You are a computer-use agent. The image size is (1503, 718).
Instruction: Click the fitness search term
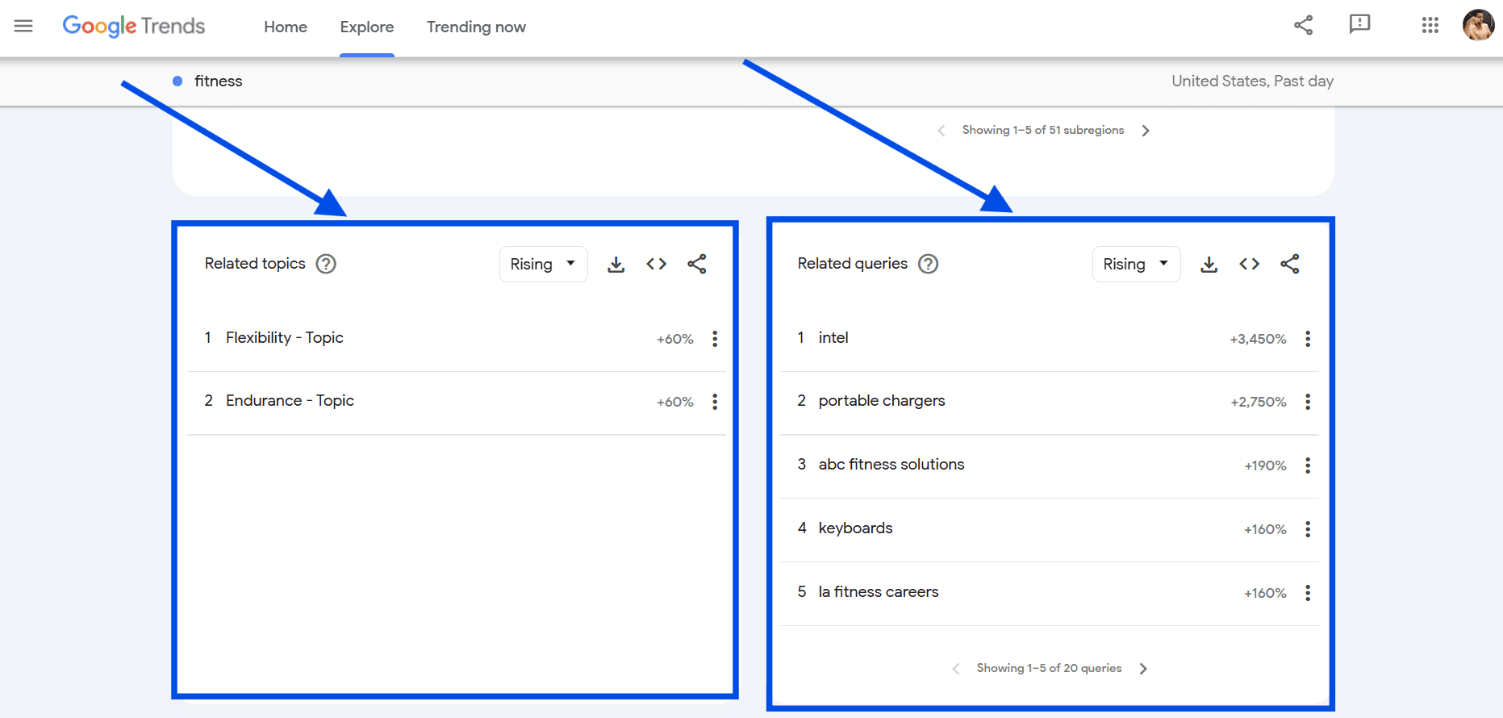(x=219, y=81)
